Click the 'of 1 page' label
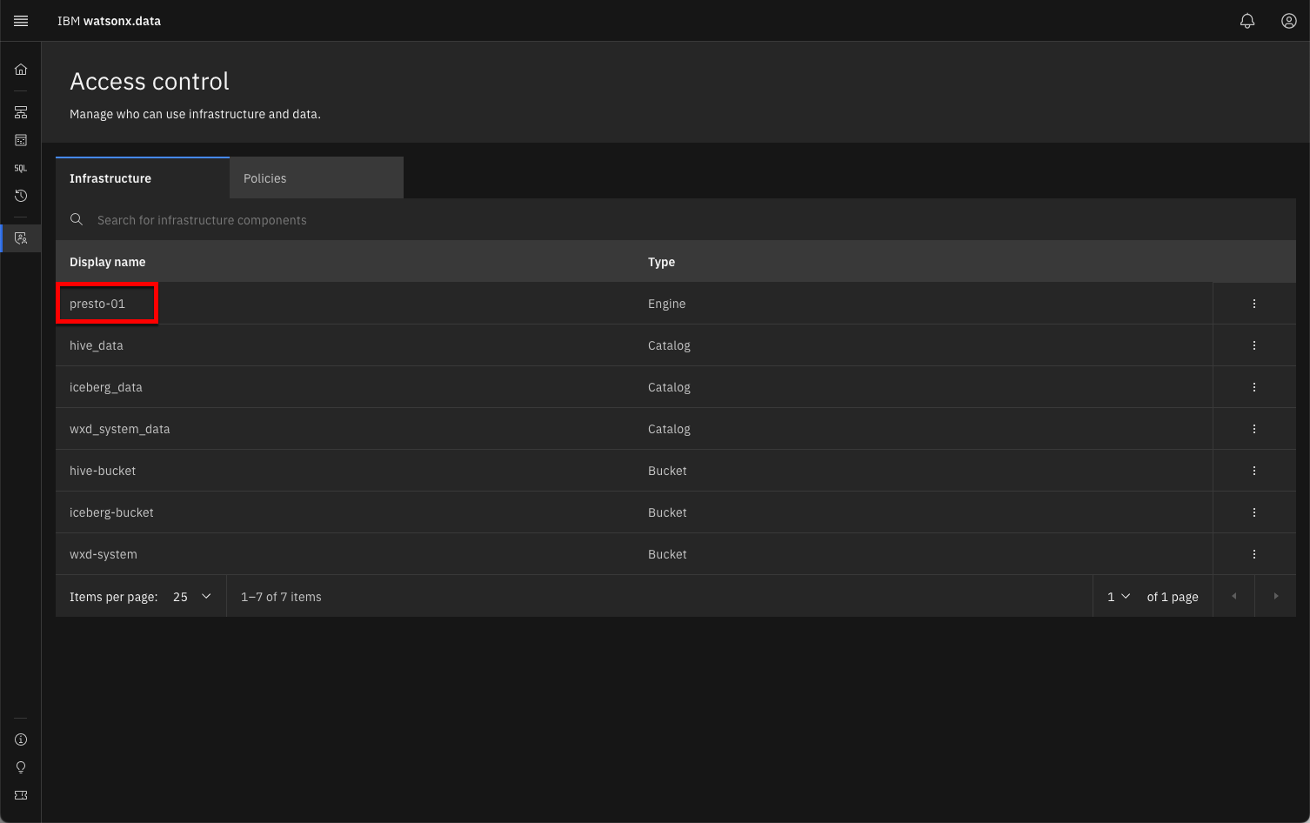Screen dimensions: 1310x823 (1173, 597)
